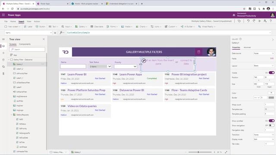The width and height of the screenshot is (276, 155).
Task: Open the Color fill picker
Action: coord(271,93)
